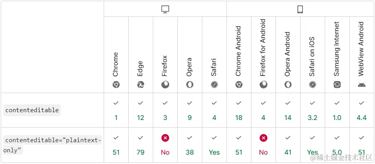Click the WebView Android robot icon
Screen dimensions: 375x164
362,85
